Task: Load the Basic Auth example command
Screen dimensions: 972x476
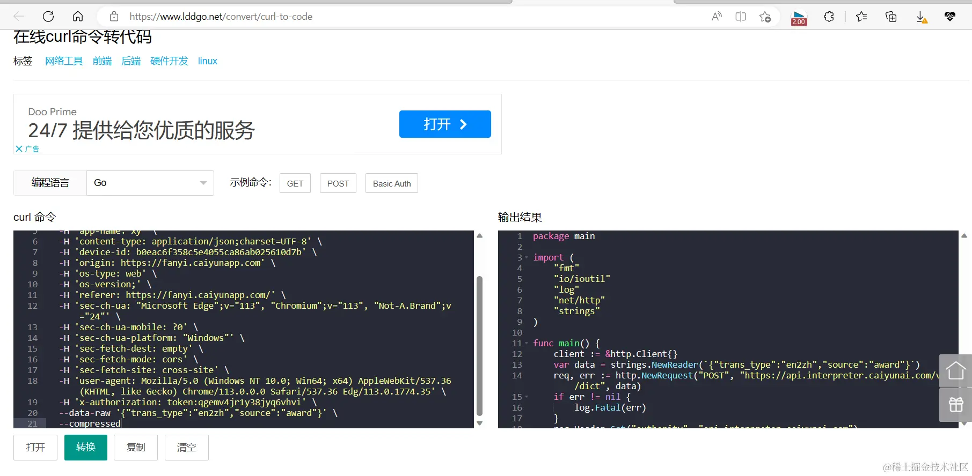Action: tap(392, 183)
